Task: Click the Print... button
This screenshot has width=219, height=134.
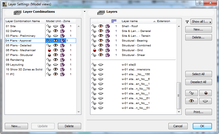Action: pyautogui.click(x=198, y=112)
